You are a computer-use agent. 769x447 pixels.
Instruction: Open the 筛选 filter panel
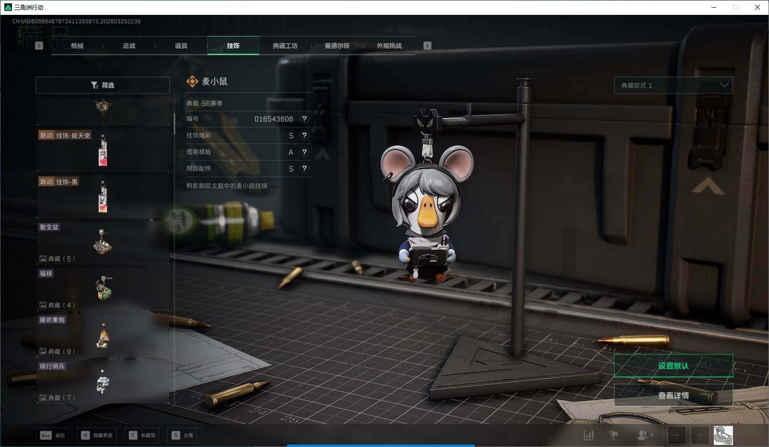(x=103, y=85)
